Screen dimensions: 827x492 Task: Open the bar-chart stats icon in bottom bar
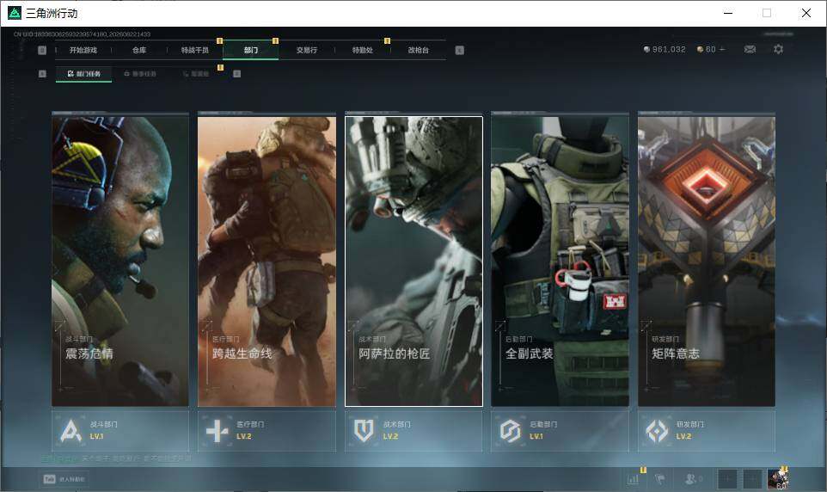(x=634, y=479)
